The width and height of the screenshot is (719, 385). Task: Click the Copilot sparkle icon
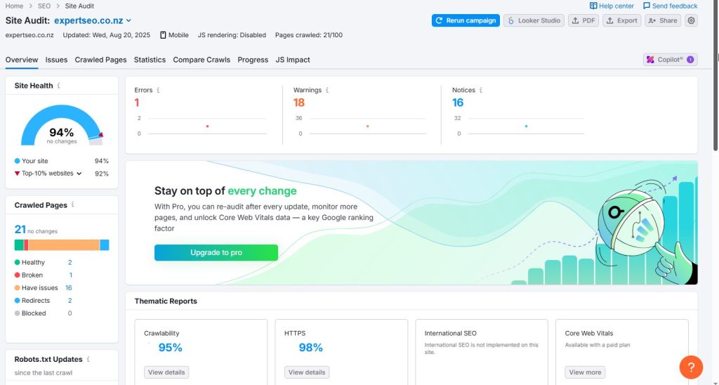(x=650, y=60)
